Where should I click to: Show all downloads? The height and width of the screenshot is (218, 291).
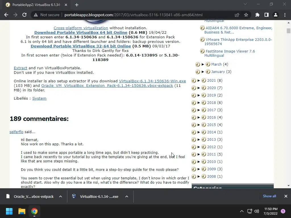pyautogui.click(x=269, y=196)
